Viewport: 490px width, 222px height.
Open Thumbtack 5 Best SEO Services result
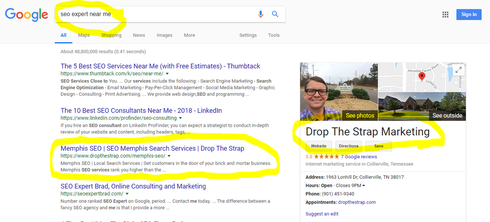click(x=160, y=66)
